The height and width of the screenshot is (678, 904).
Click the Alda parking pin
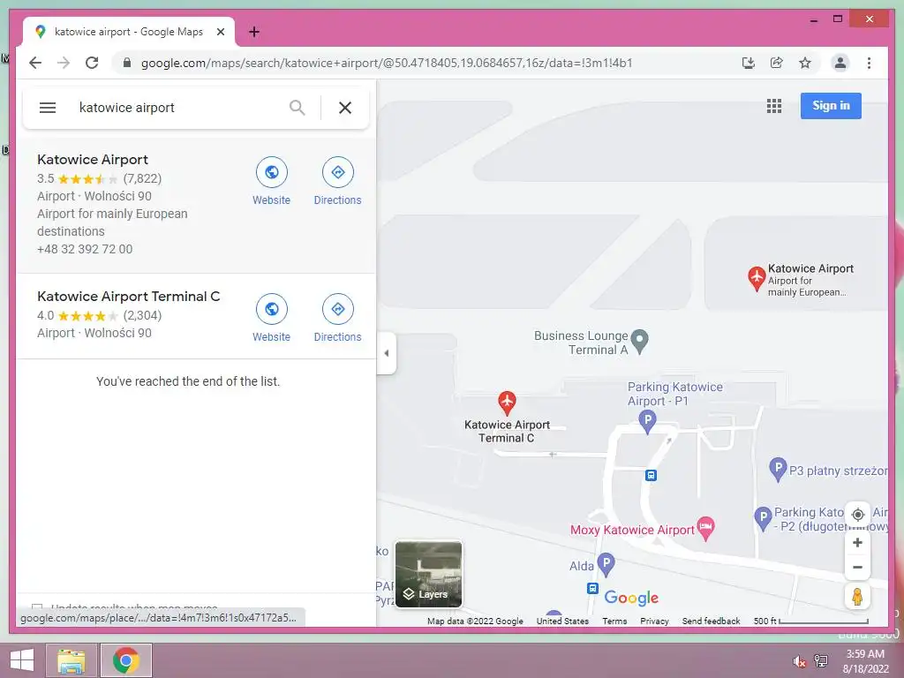pos(606,564)
